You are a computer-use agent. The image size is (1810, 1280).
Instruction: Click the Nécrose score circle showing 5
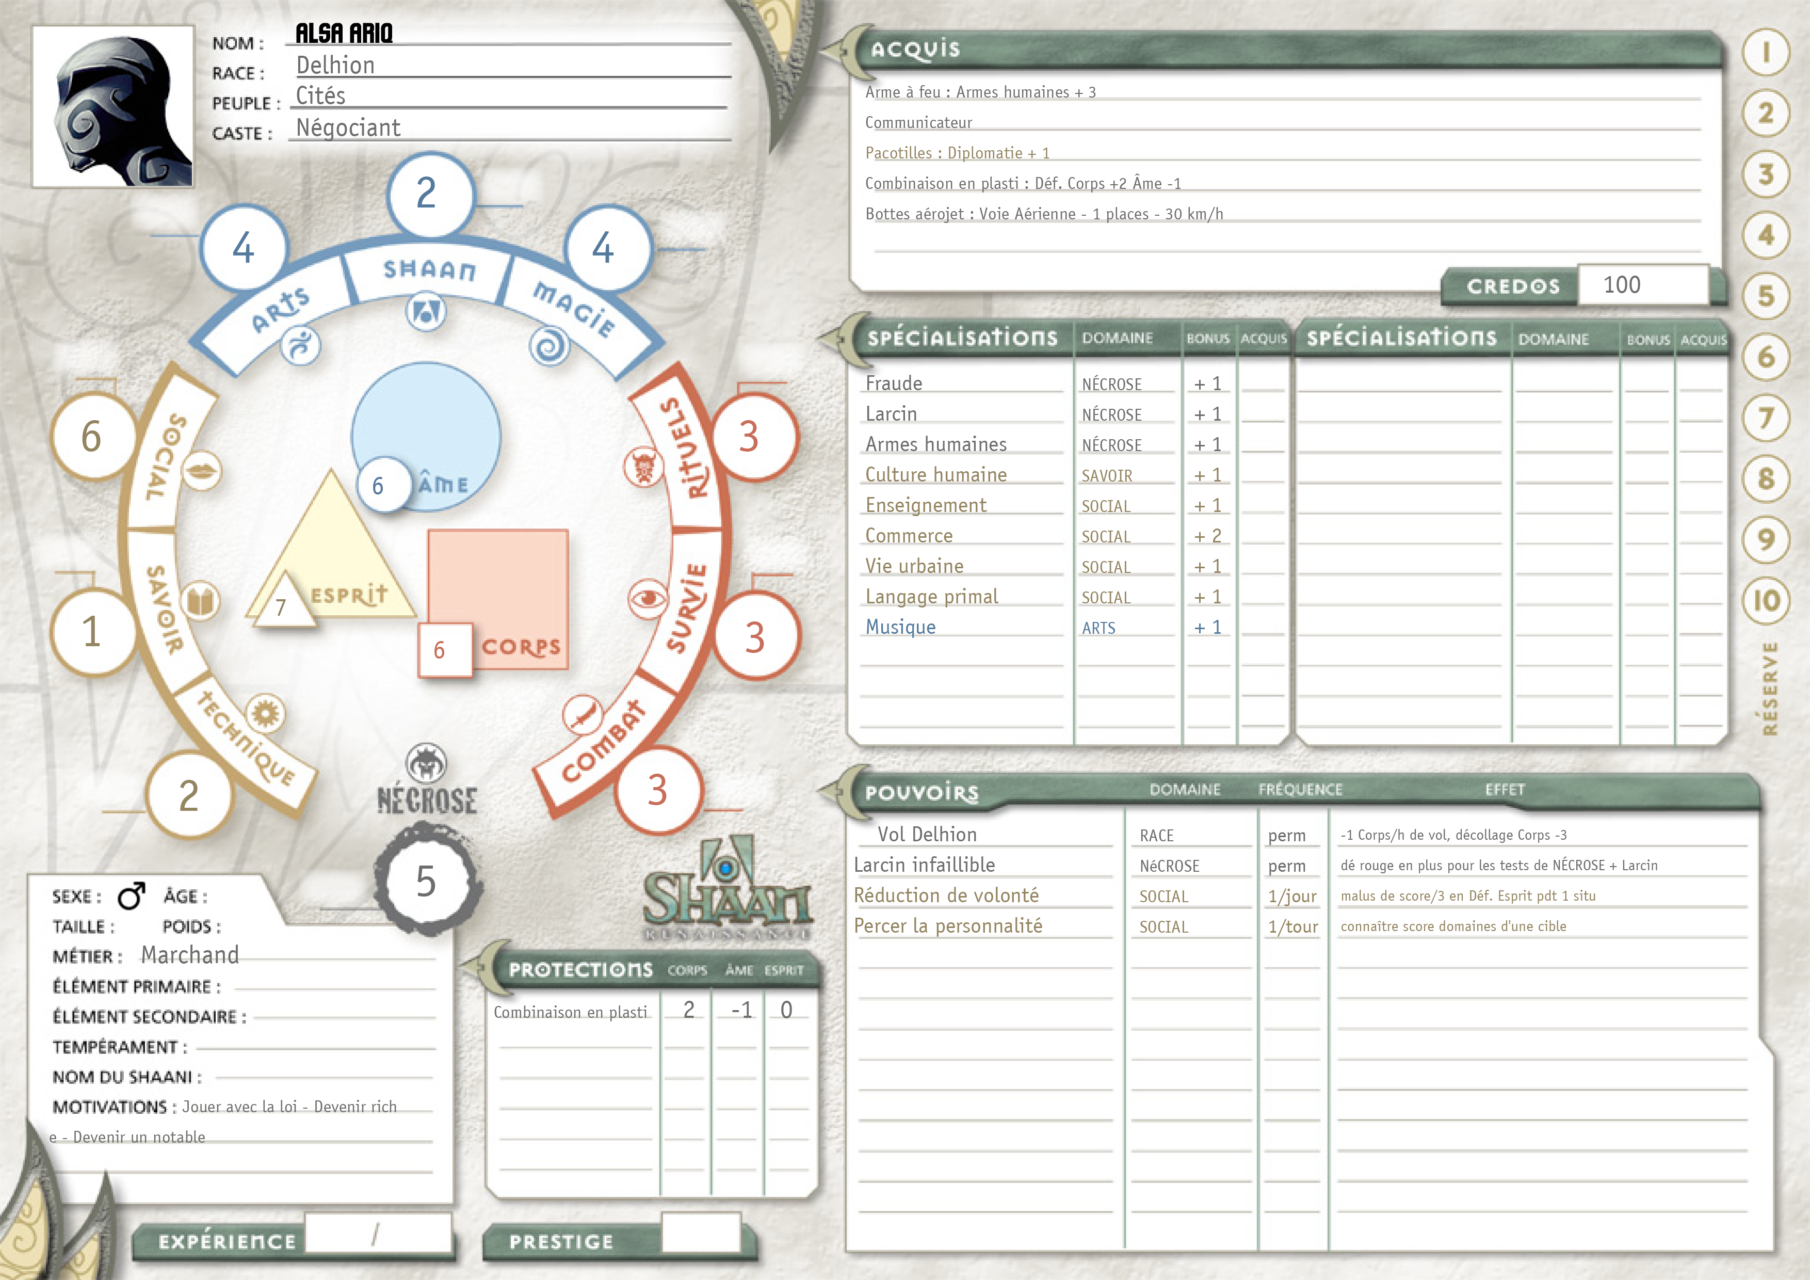pyautogui.click(x=427, y=880)
